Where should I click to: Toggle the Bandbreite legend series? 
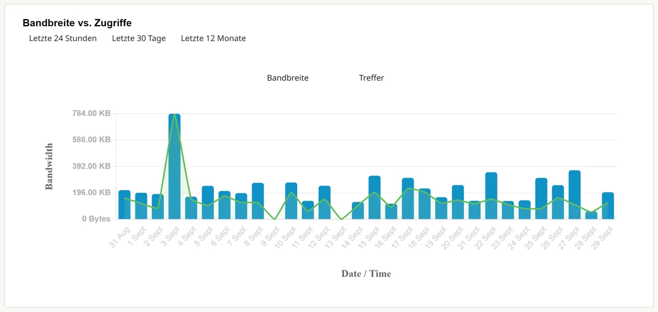[288, 78]
